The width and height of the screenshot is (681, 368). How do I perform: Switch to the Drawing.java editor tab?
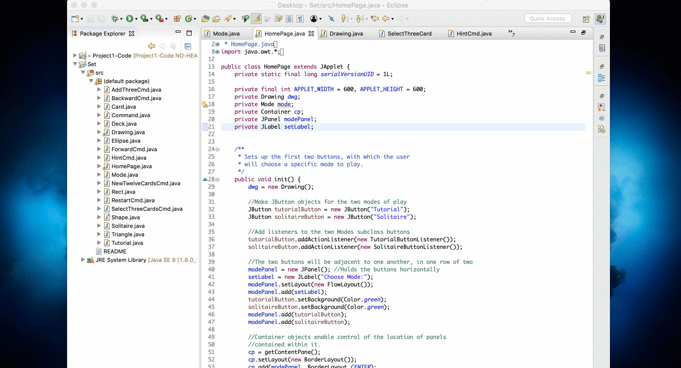(346, 34)
